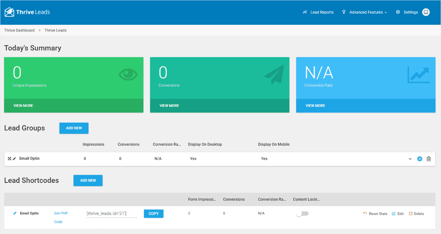Expand the Email Optin lead group chevron
The image size is (441, 234).
pyautogui.click(x=410, y=159)
